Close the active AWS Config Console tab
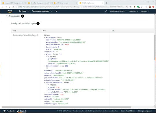This screenshot has width=156, height=113. tap(102, 3)
